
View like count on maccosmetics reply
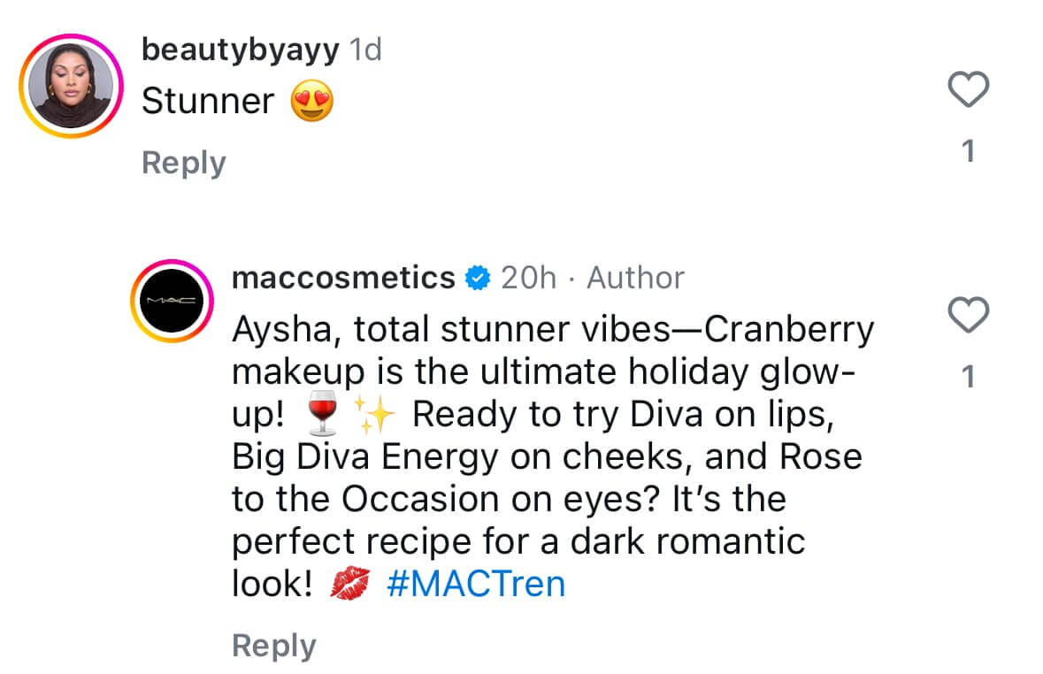click(x=968, y=378)
